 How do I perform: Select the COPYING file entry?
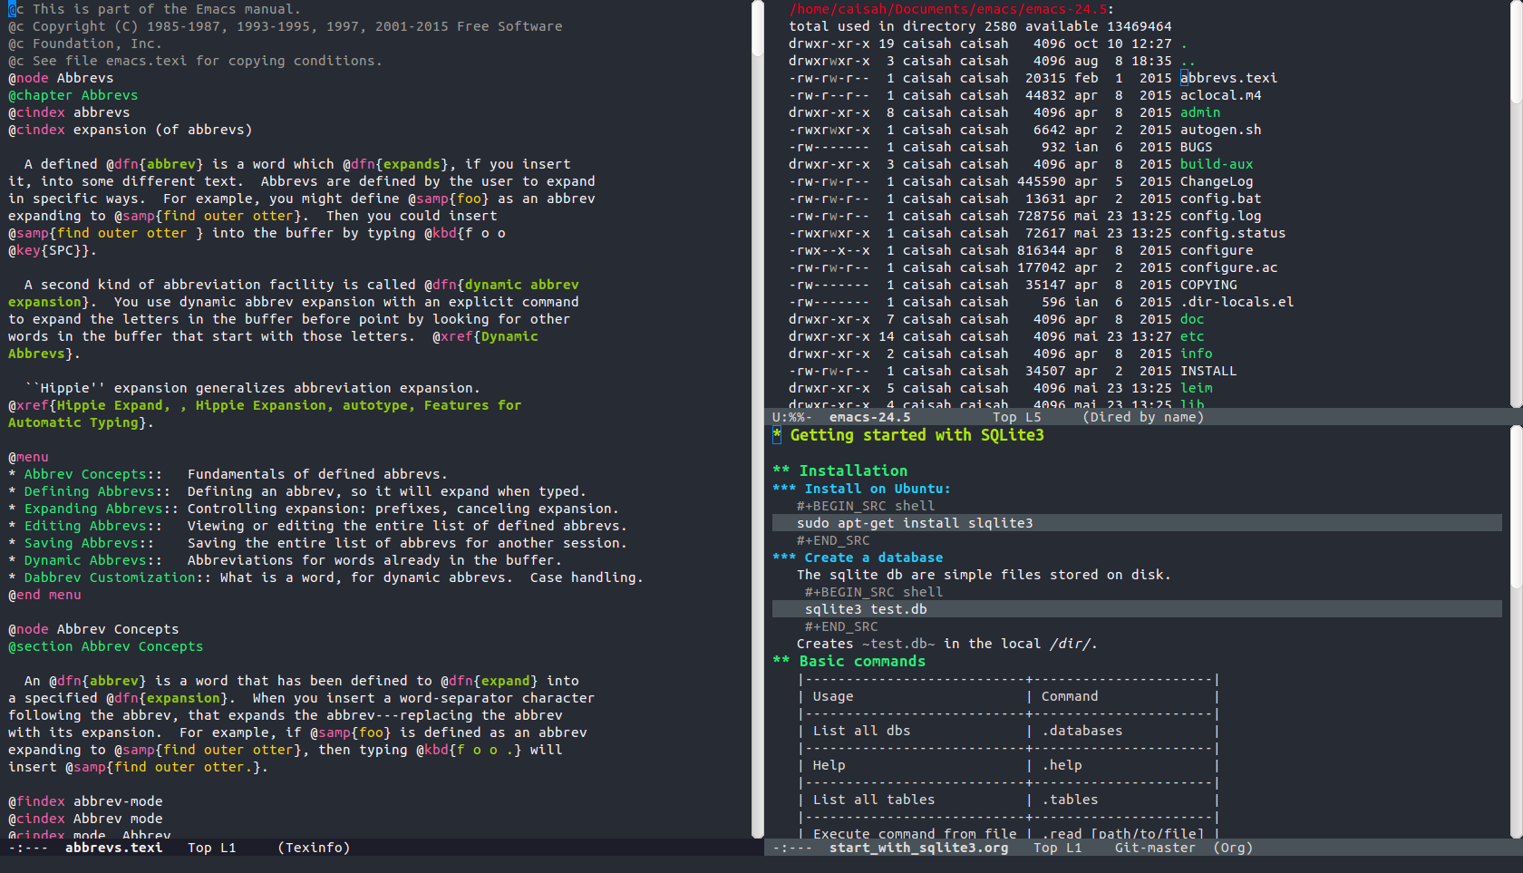[1208, 285]
